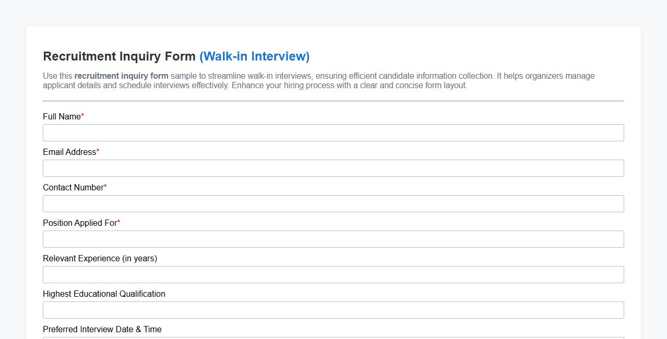Click the Position Applied For input field
This screenshot has height=339, width=667.
click(x=333, y=239)
